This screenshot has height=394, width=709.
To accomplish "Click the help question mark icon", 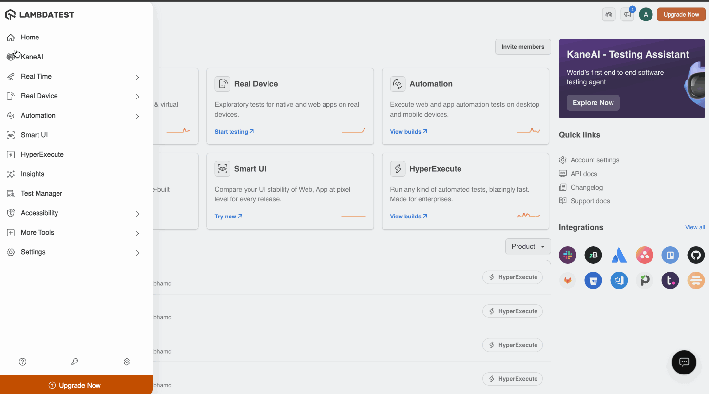I will [x=22, y=362].
